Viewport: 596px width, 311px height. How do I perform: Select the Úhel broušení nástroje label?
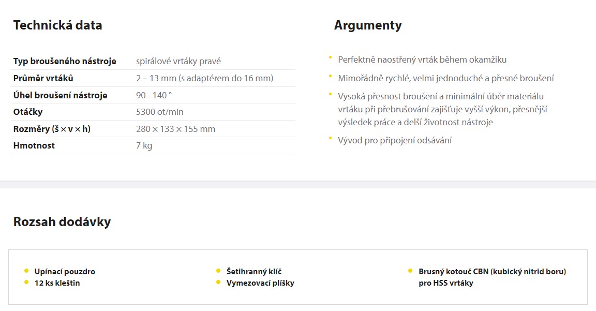60,95
